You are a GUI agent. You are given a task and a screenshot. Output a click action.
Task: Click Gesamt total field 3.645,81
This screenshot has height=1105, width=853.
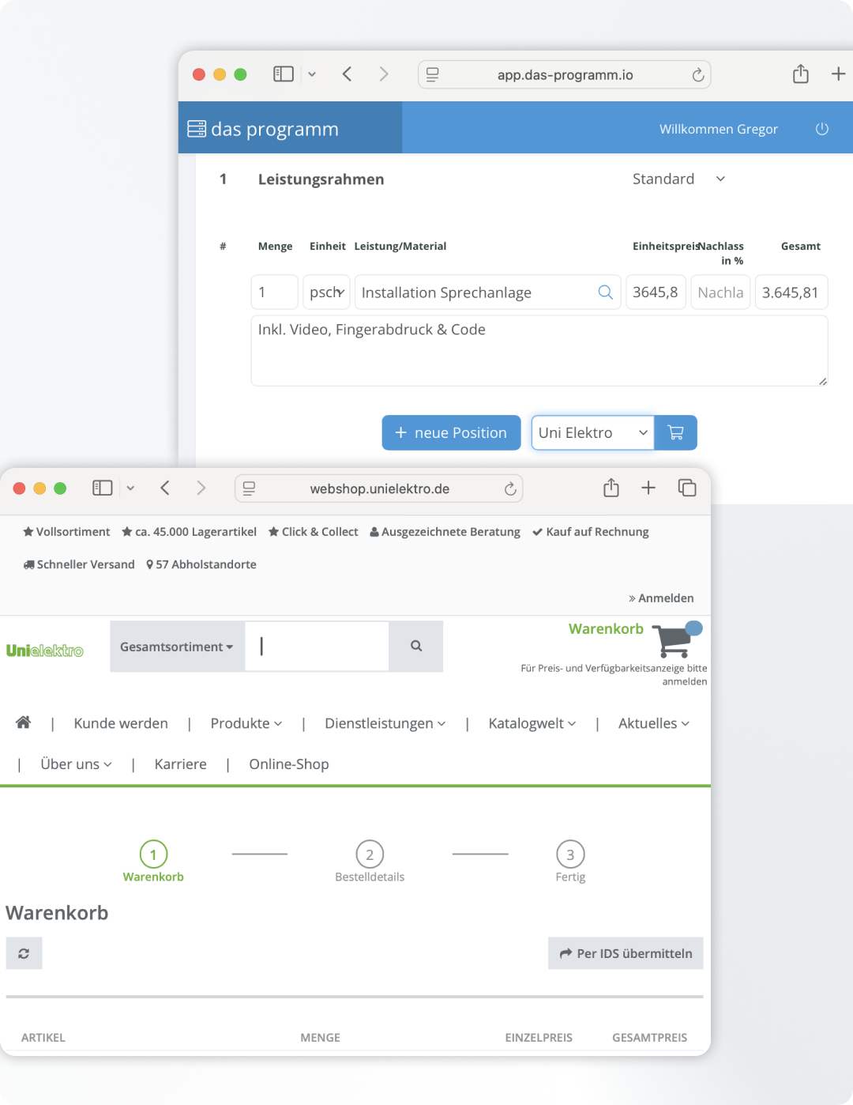pos(791,292)
